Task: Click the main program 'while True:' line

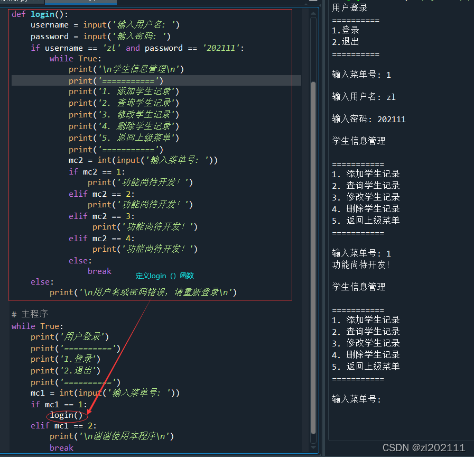Action: [38, 326]
